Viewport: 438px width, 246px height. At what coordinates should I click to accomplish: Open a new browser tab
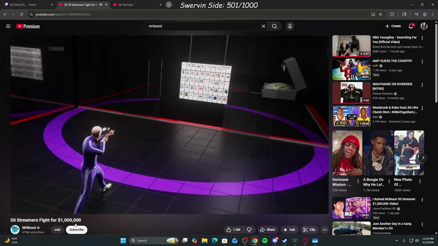(x=169, y=4)
